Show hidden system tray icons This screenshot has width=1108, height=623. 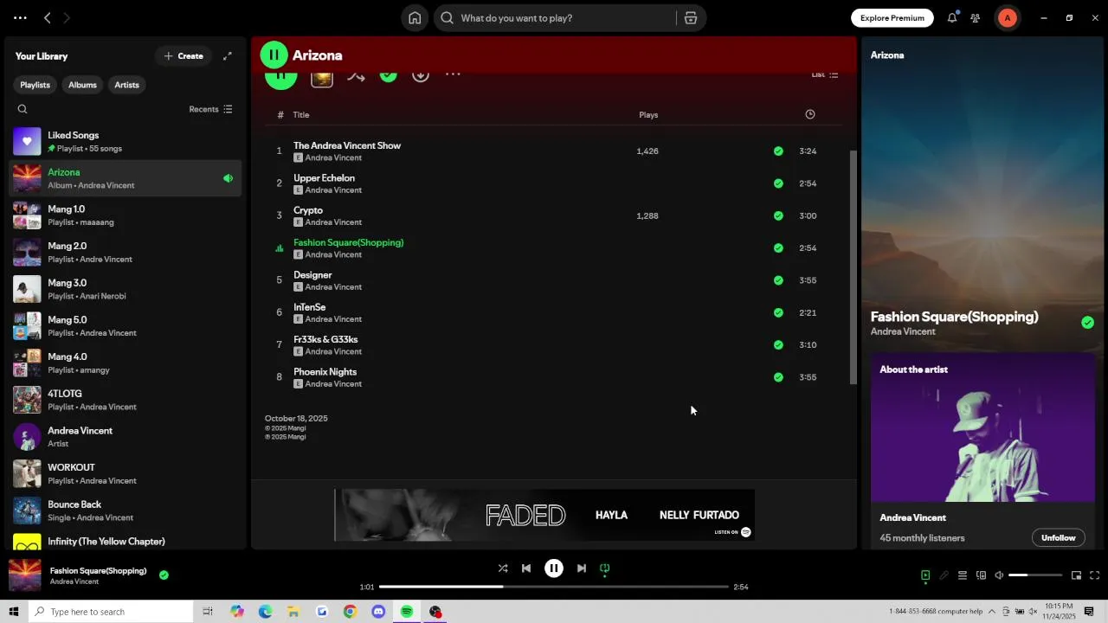993,612
